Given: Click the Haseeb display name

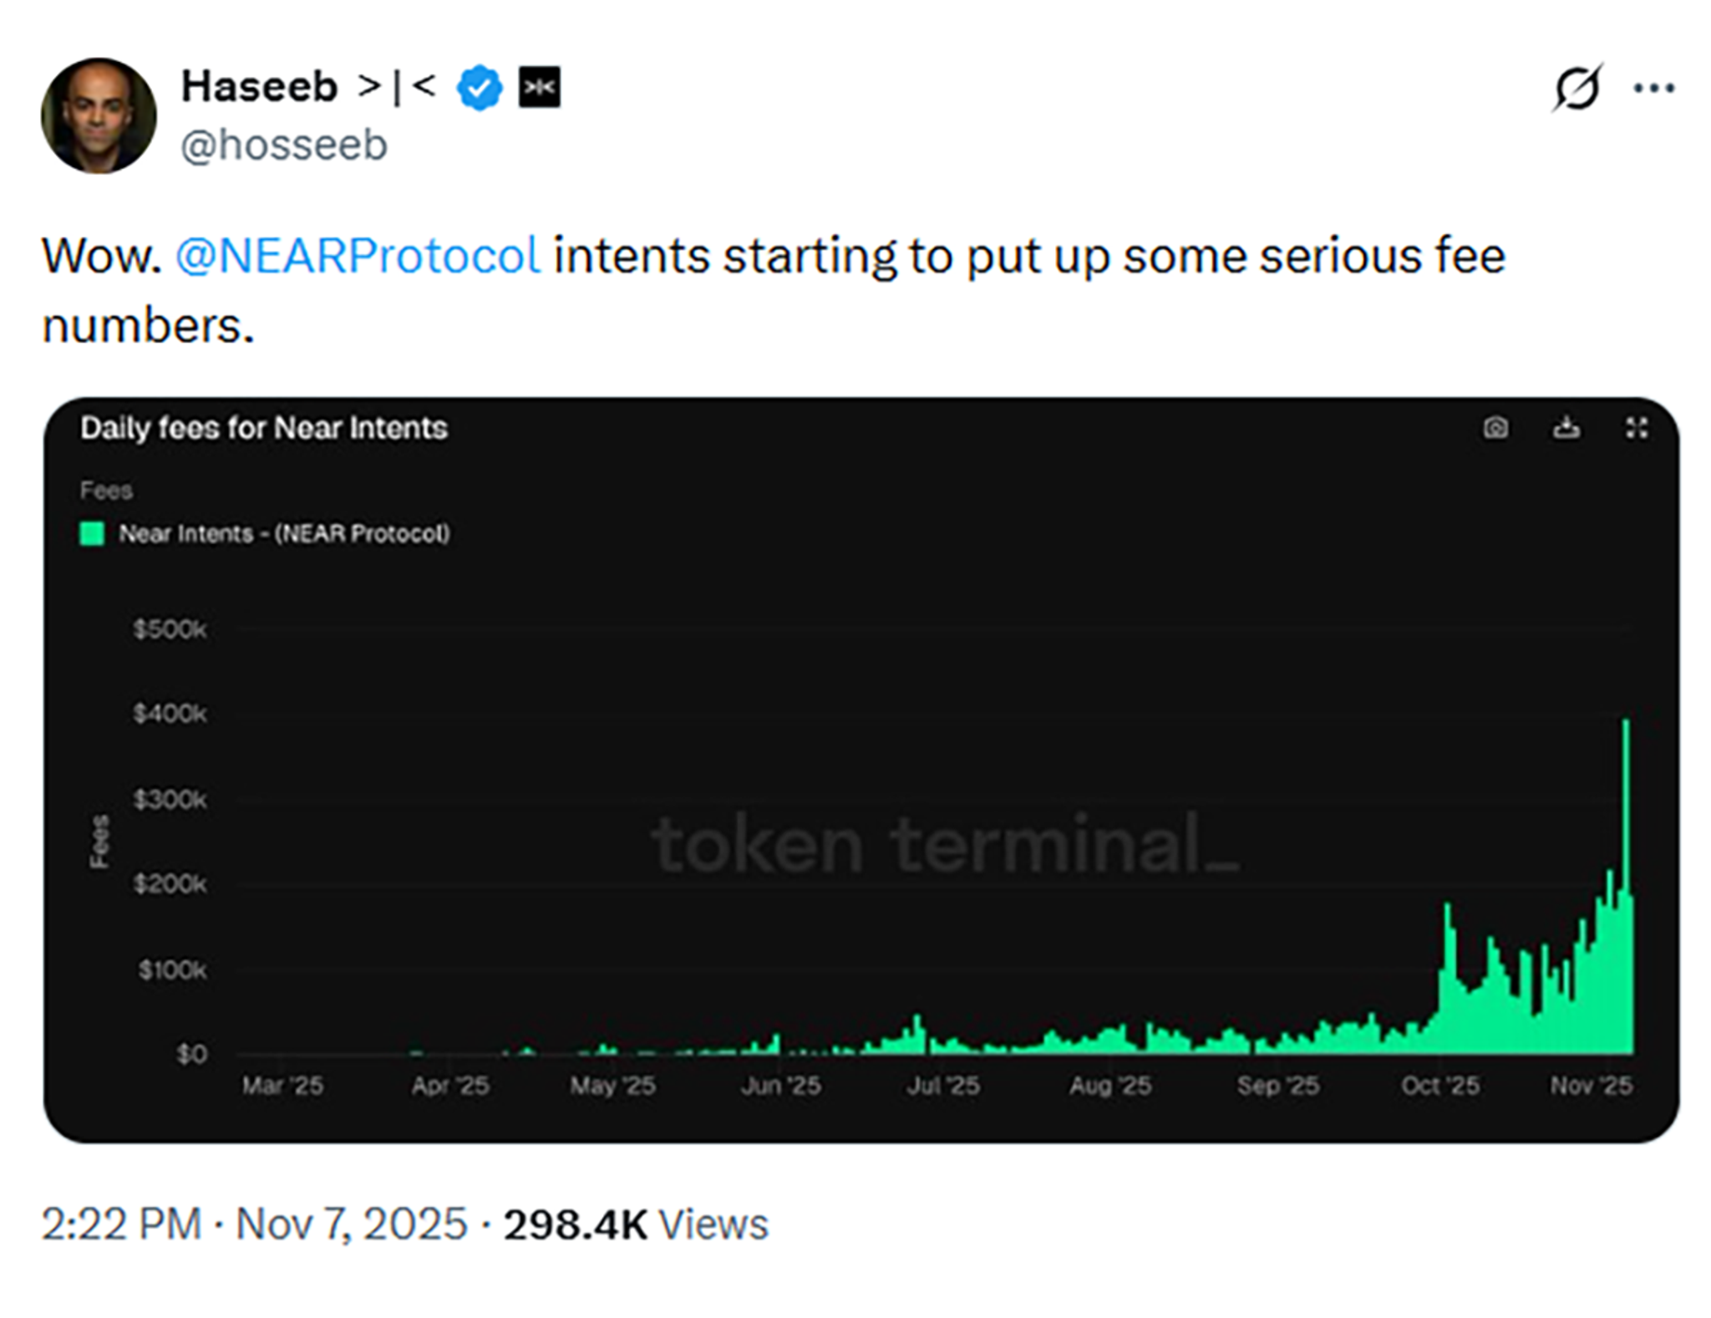Looking at the screenshot, I should point(260,86).
